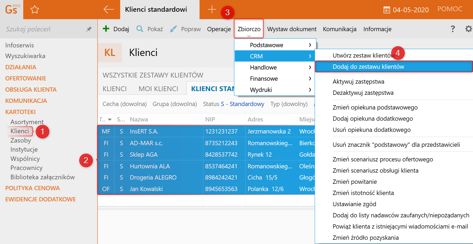Screen dimensions: 473x244
Task: Open Grupa (dowolna) filter
Action: pyautogui.click(x=175, y=104)
